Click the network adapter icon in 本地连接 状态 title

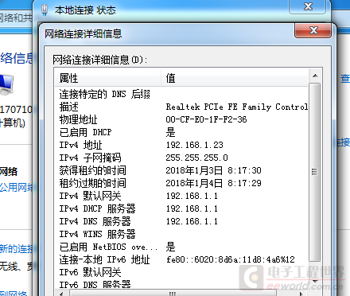45,10
